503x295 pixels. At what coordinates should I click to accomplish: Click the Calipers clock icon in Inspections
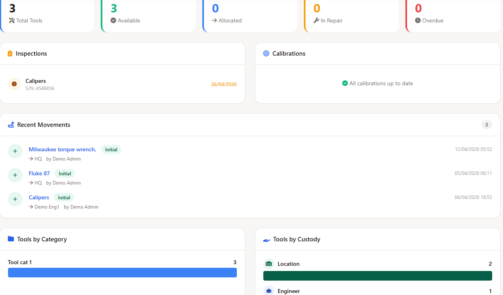(x=14, y=84)
